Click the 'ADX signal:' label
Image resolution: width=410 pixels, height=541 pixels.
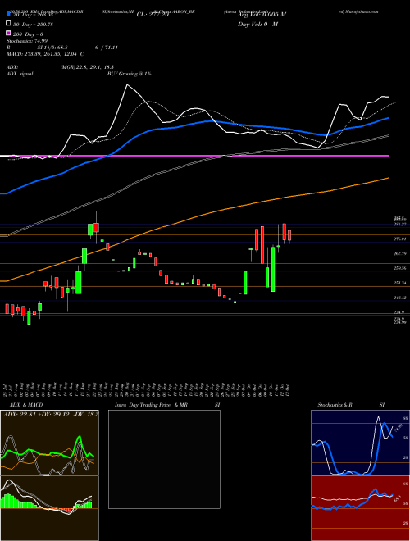click(x=20, y=74)
